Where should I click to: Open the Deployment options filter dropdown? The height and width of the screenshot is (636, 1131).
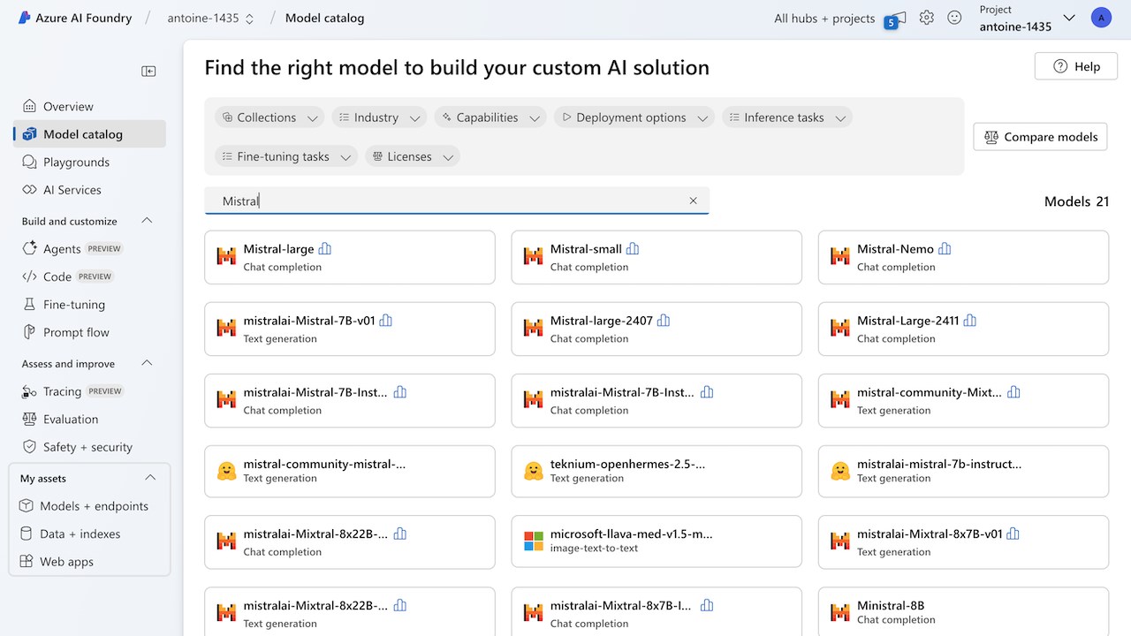634,117
